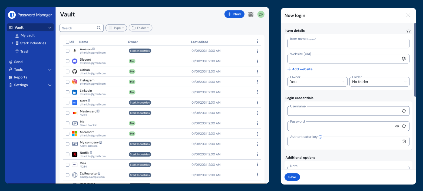Expand the Tools sidebar chevron
Image resolution: width=423 pixels, height=191 pixels.
[50, 70]
